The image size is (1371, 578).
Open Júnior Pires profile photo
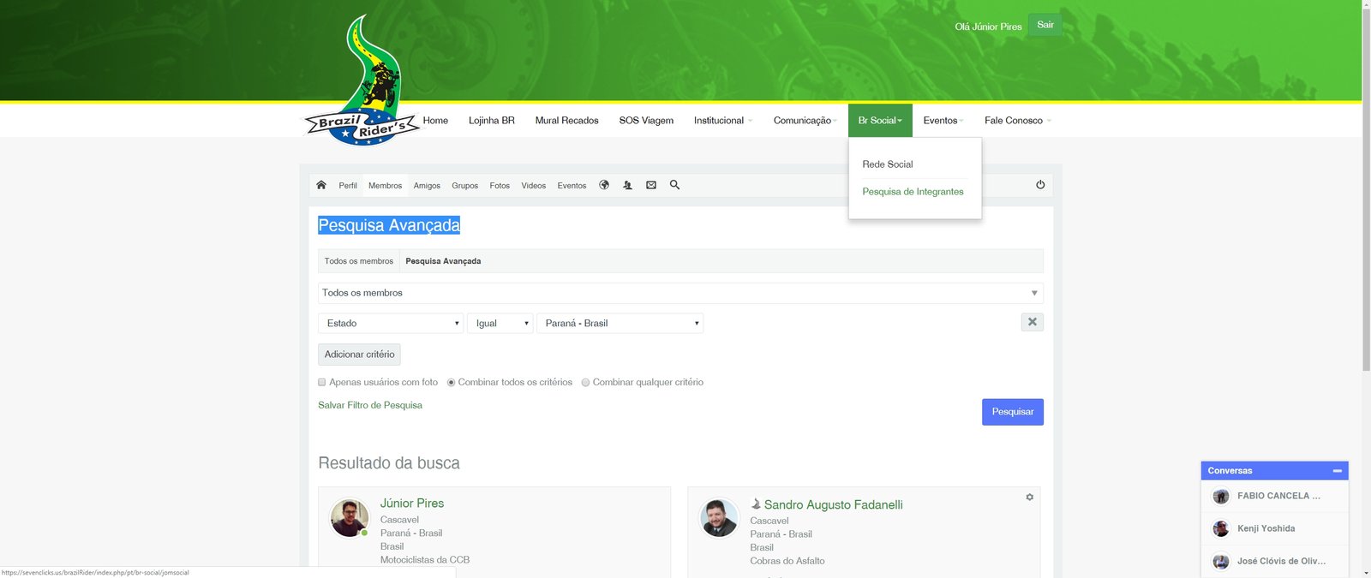[x=350, y=518]
